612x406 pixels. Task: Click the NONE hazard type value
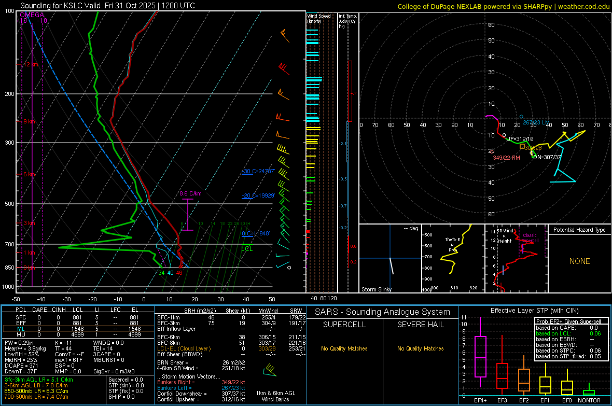click(579, 261)
